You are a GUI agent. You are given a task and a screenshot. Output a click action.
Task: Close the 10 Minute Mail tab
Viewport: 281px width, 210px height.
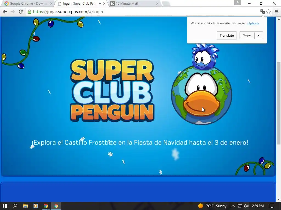[157, 3]
